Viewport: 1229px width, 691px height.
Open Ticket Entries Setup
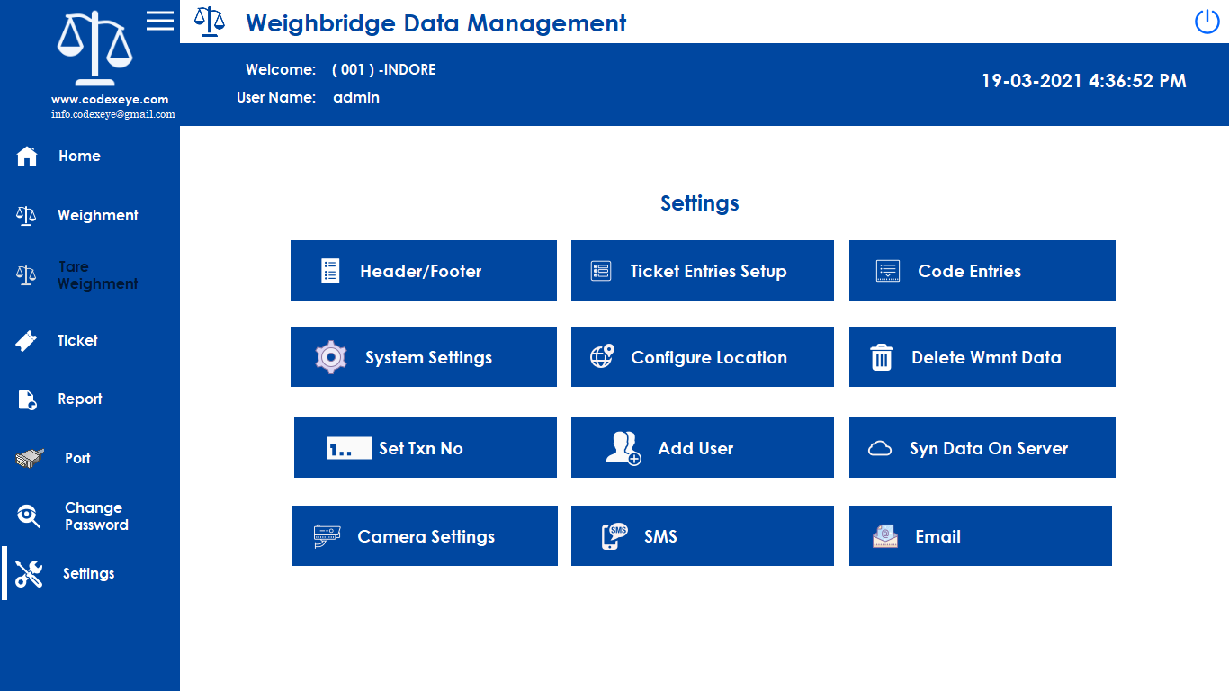tap(702, 271)
